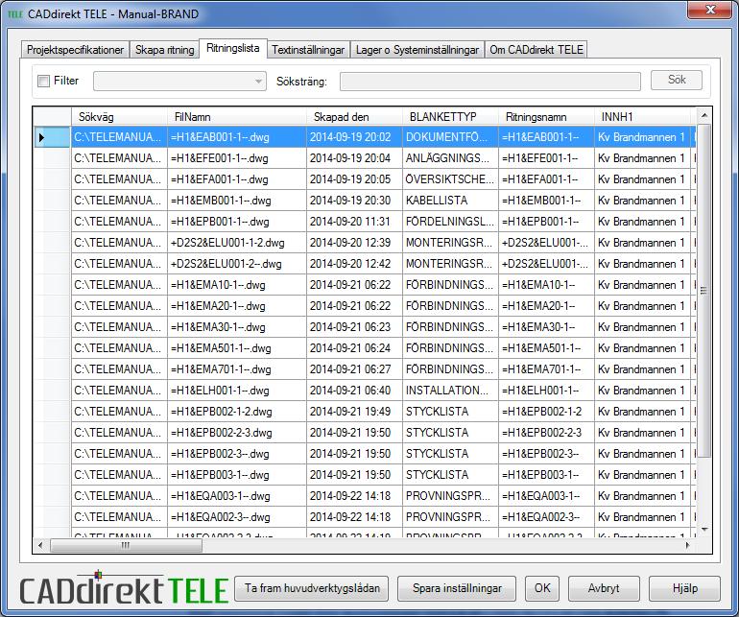Select the Ritningslista tab

tap(233, 48)
